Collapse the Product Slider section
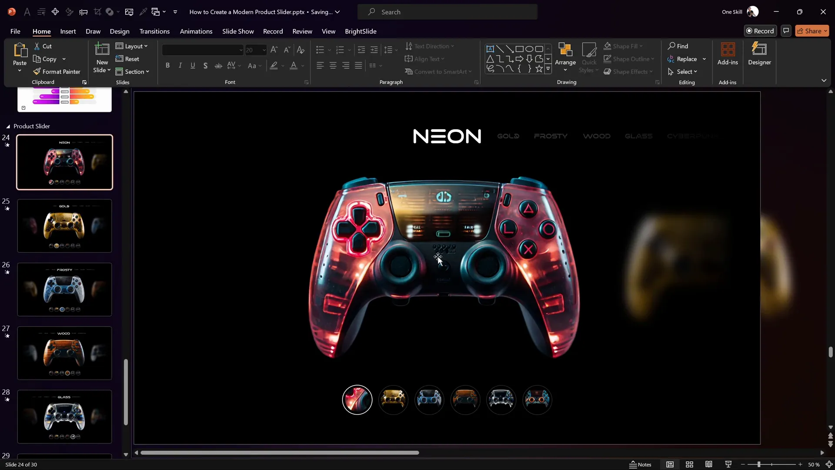835x470 pixels. 8,127
